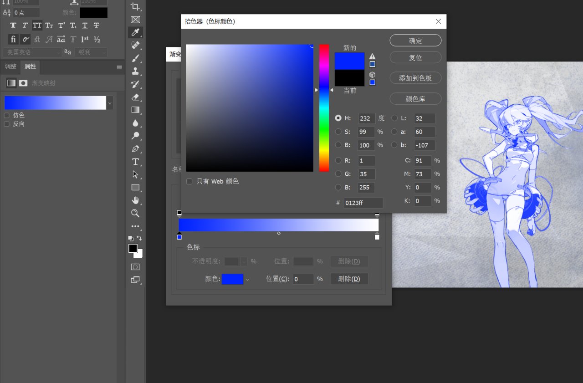Select the Brush tool
583x383 pixels.
(x=135, y=58)
